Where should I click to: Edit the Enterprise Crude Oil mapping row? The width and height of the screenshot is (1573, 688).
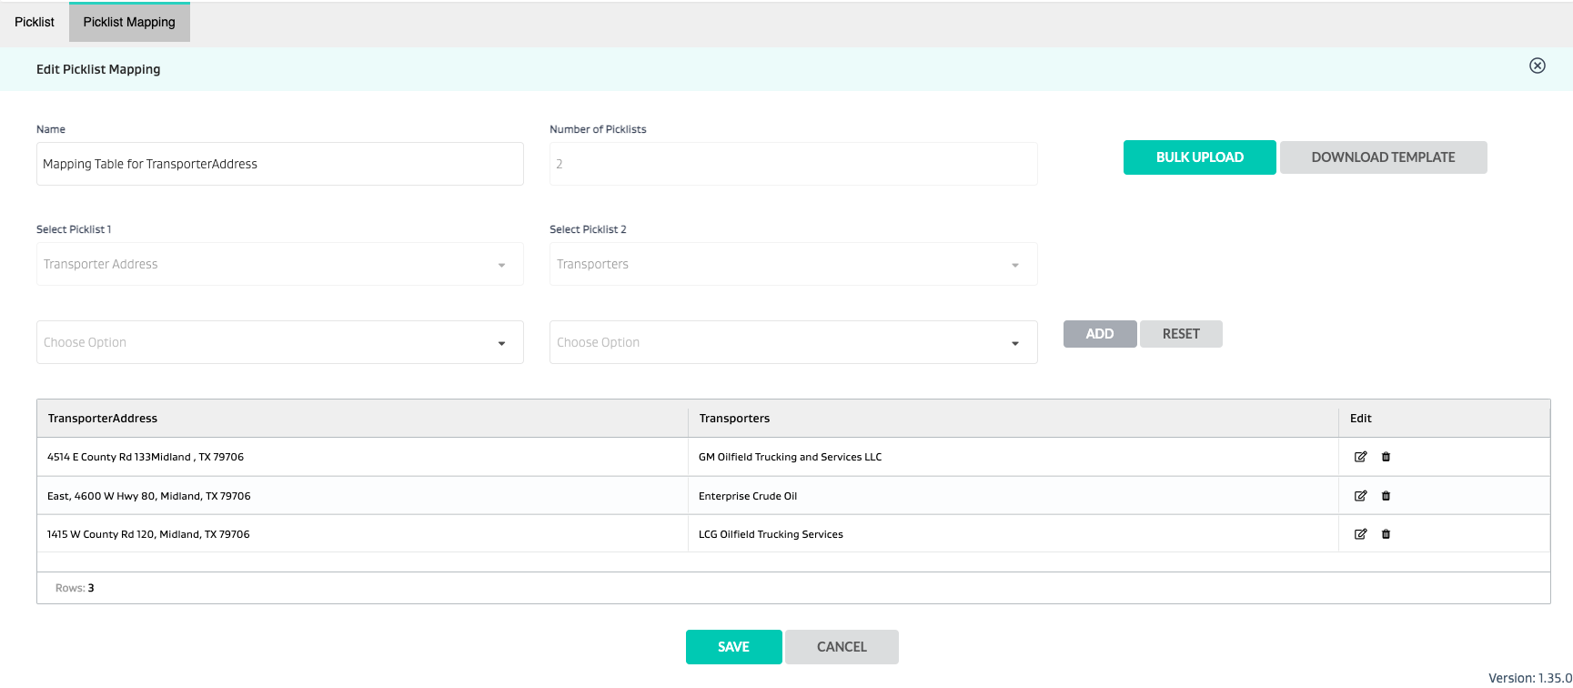[1360, 496]
